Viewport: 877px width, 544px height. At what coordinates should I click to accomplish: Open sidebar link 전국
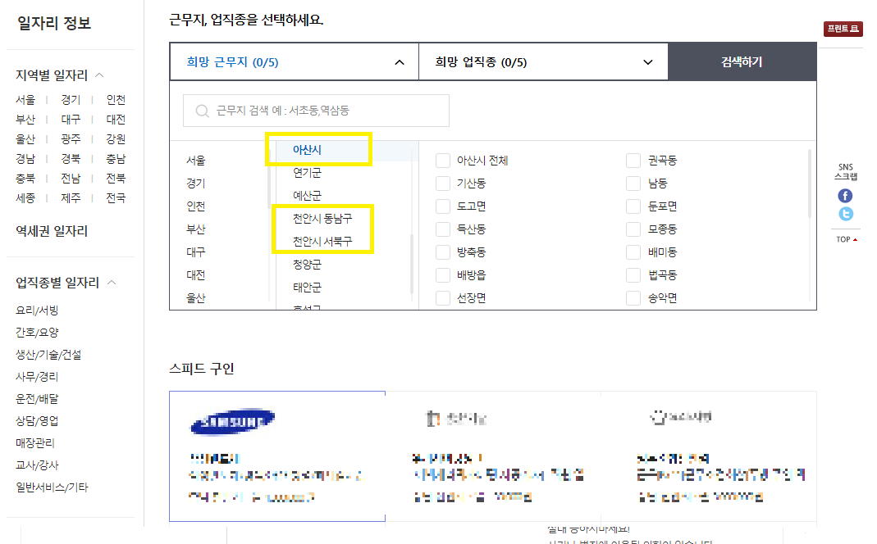[x=116, y=198]
